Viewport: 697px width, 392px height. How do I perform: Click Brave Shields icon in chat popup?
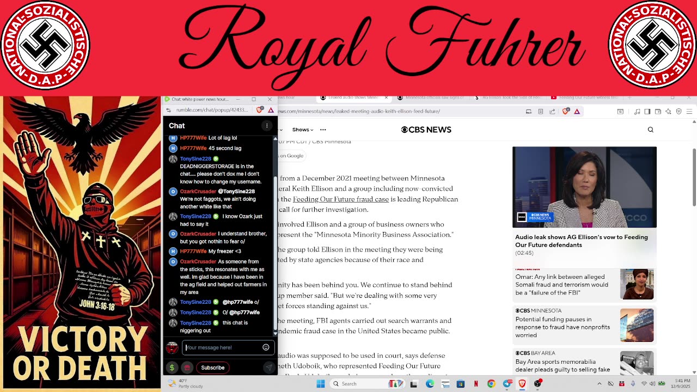260,110
